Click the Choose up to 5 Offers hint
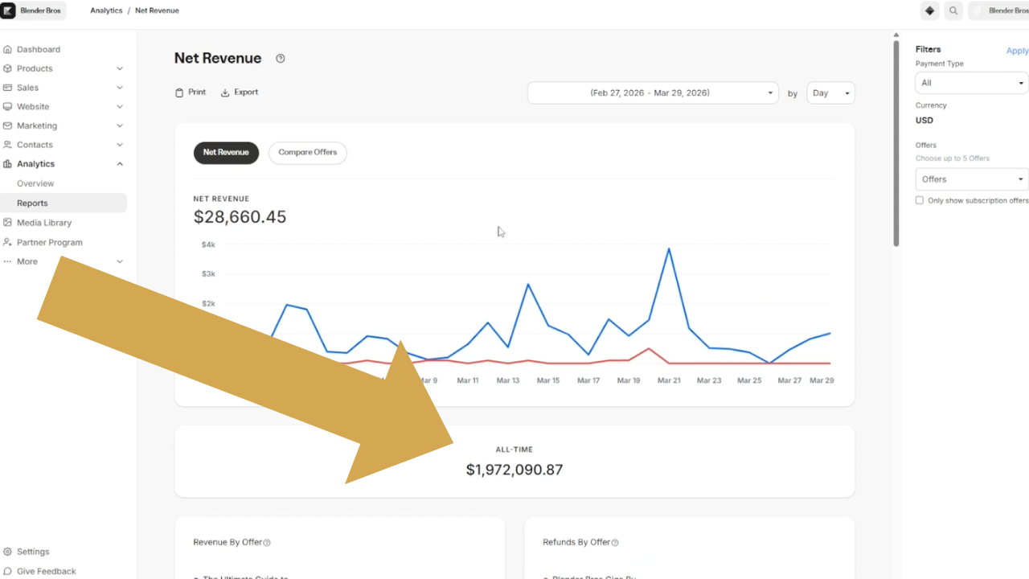 click(953, 158)
